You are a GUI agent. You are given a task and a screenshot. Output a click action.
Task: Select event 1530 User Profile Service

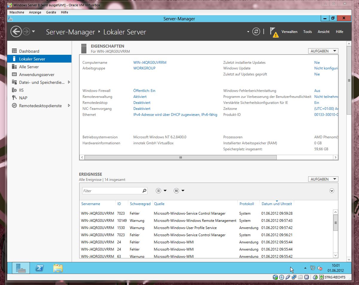pos(206,228)
